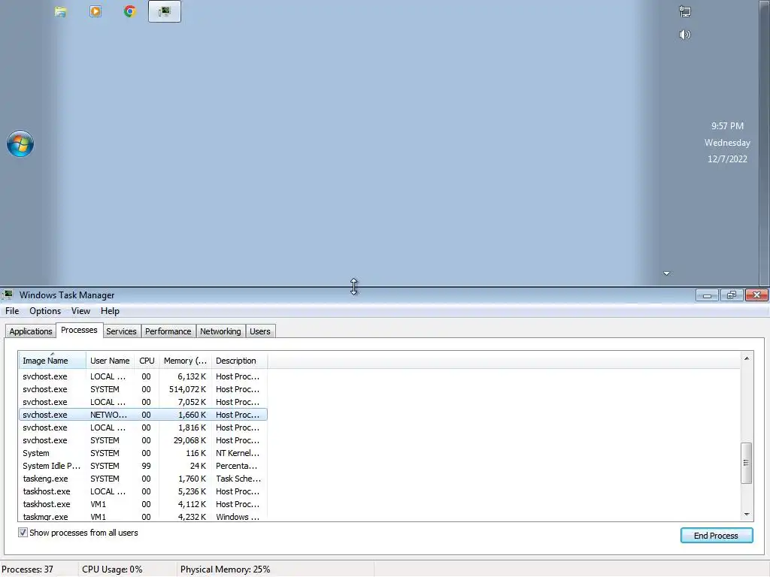Minimize the Task Manager window
770x577 pixels.
(707, 295)
